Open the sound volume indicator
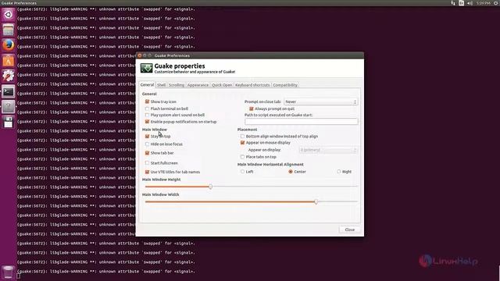 point(470,3)
